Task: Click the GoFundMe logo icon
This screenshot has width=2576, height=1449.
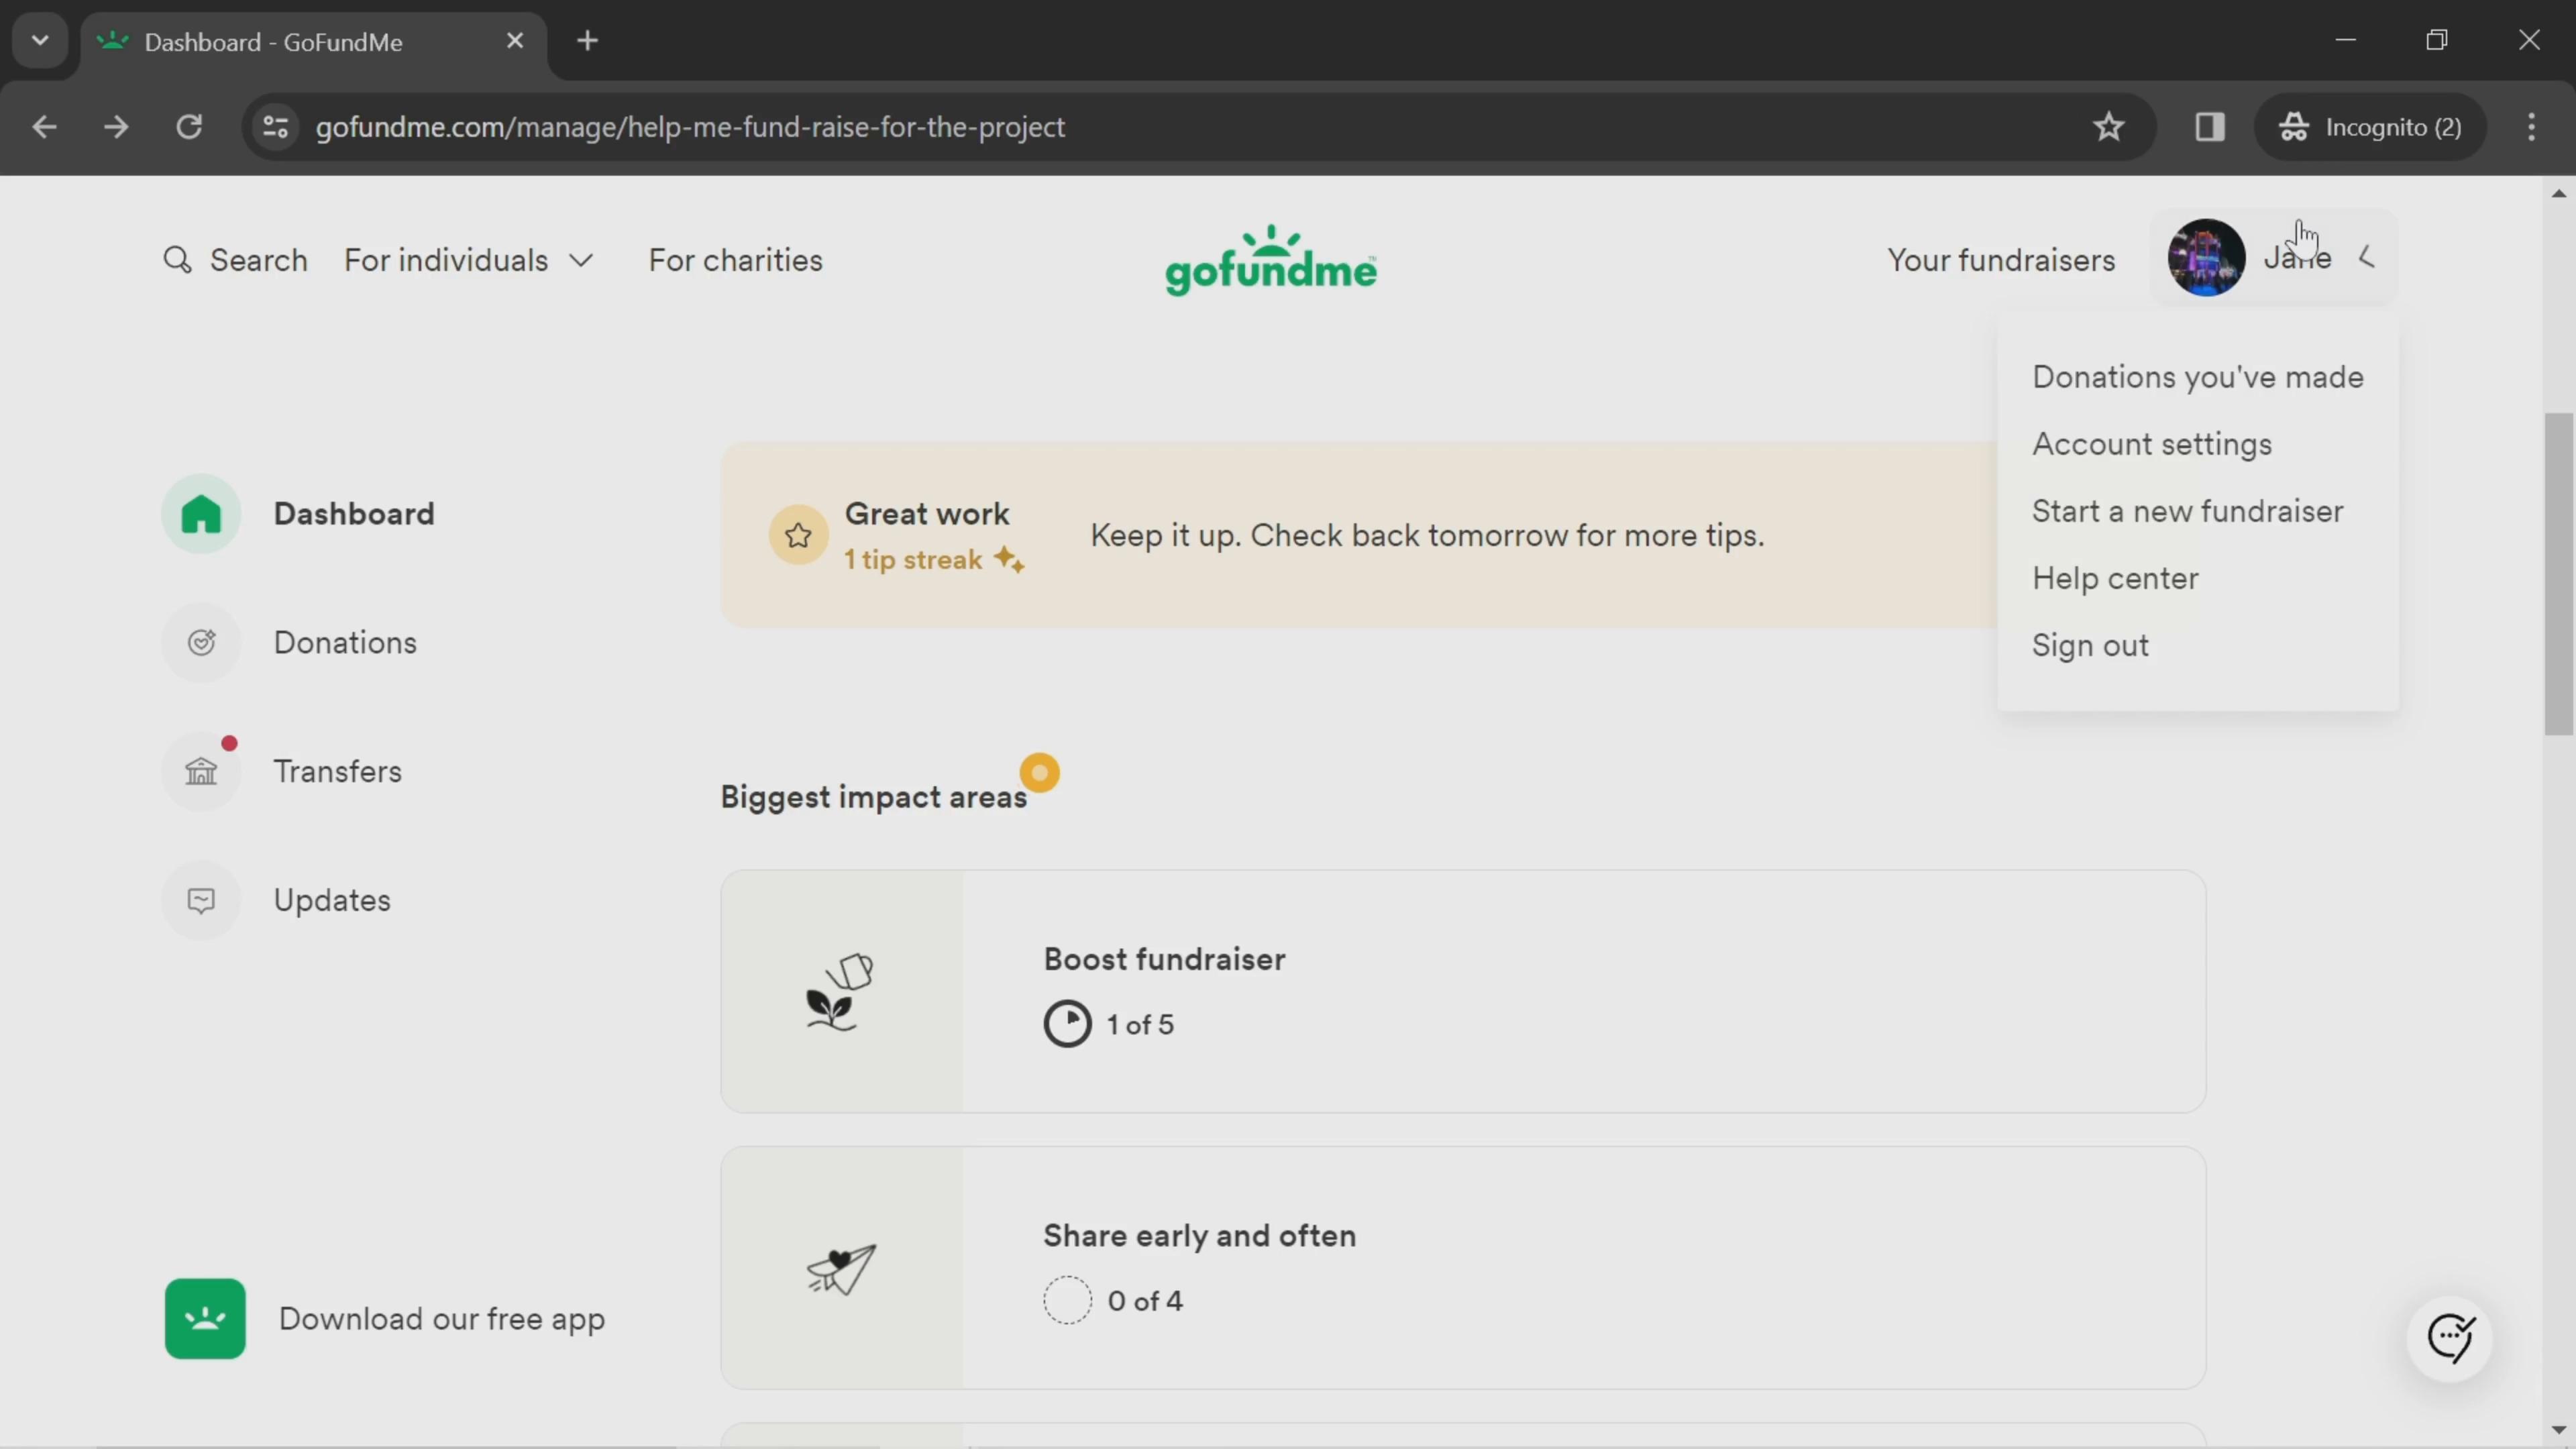Action: [x=1271, y=260]
